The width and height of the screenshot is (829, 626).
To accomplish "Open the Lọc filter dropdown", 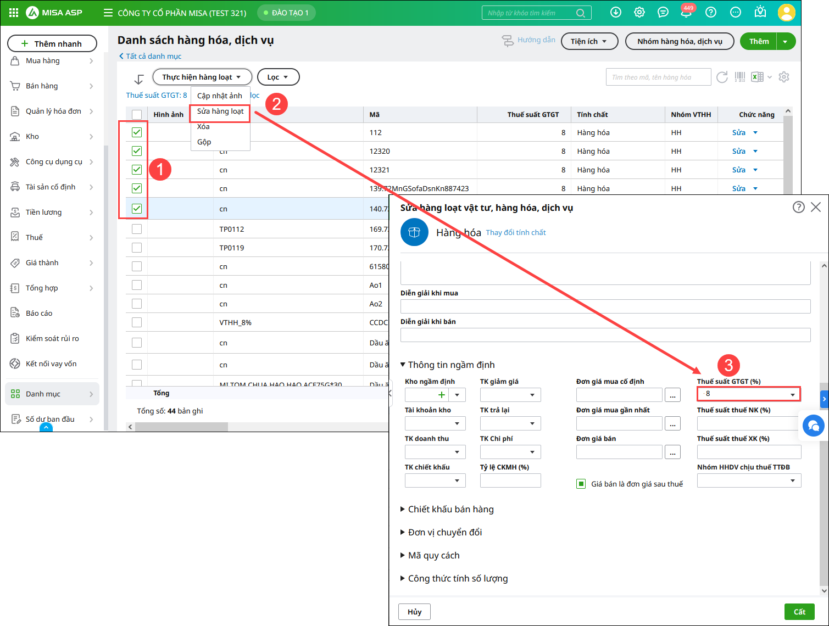I will [x=278, y=77].
